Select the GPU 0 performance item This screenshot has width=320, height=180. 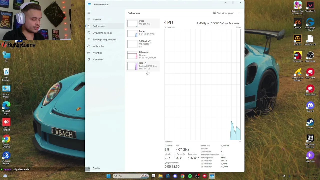(x=143, y=66)
